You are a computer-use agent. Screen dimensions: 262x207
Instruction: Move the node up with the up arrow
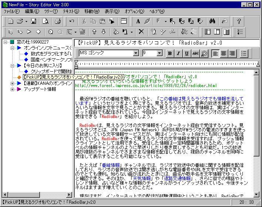(x=94, y=32)
